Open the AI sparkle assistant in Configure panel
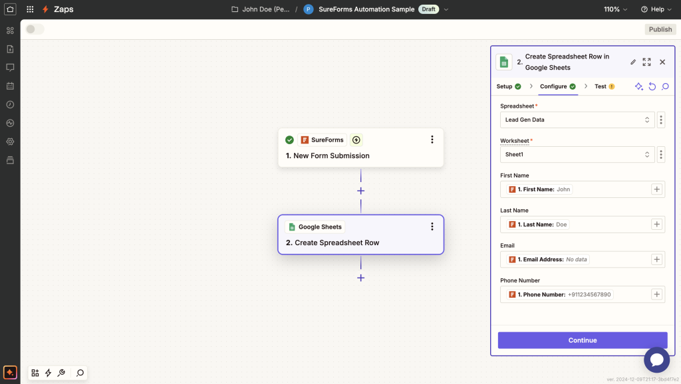Screen dimensions: 681x384 point(638,86)
